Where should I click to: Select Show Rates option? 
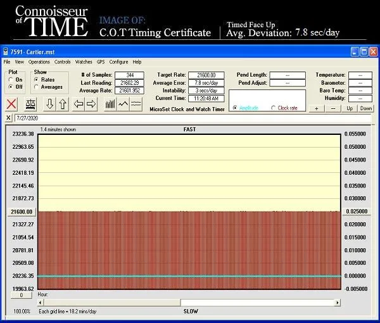point(36,79)
